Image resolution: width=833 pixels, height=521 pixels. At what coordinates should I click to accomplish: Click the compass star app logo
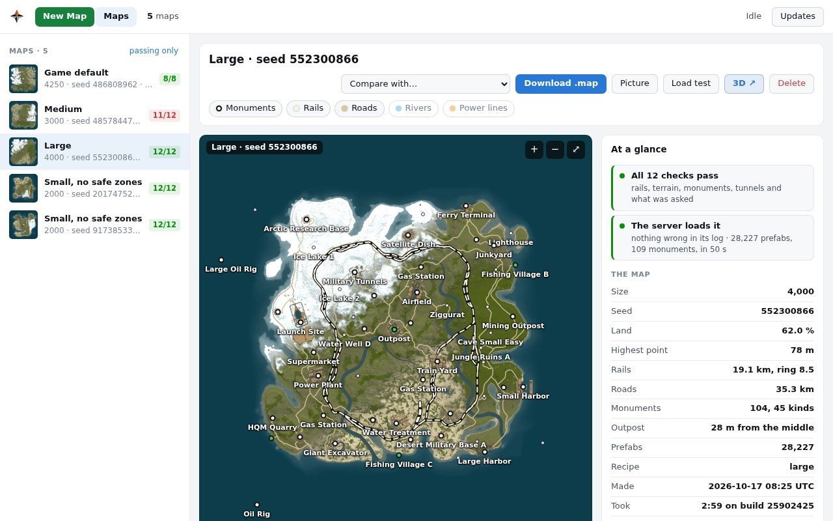[17, 16]
